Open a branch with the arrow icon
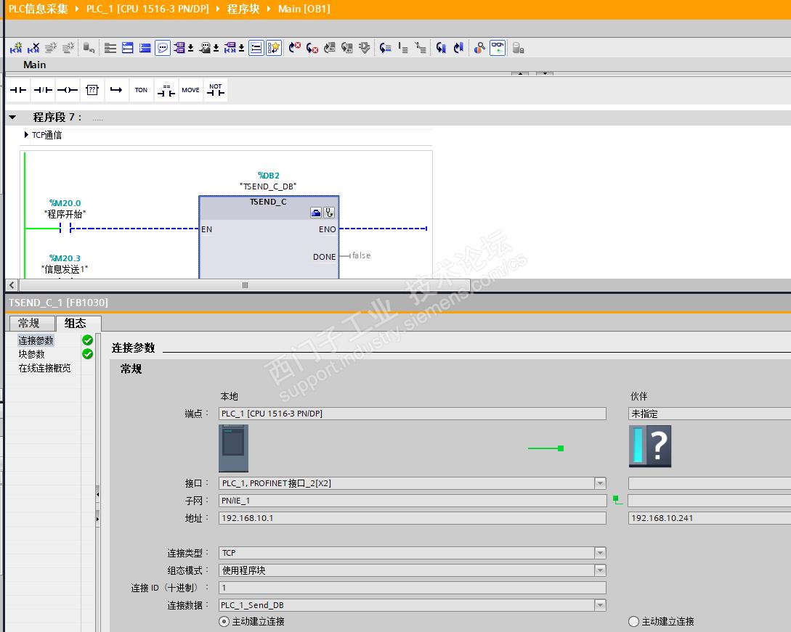 point(116,90)
